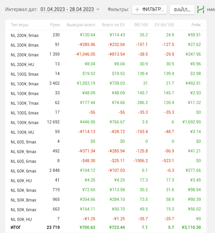
Task: Click bb/100 value -1006.2
Action: tap(140, 161)
